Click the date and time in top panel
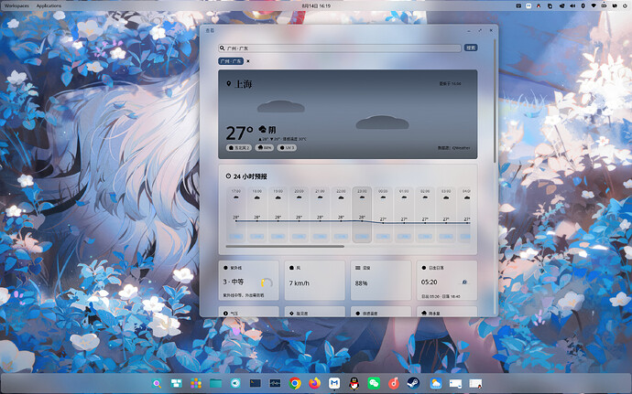 [x=316, y=5]
